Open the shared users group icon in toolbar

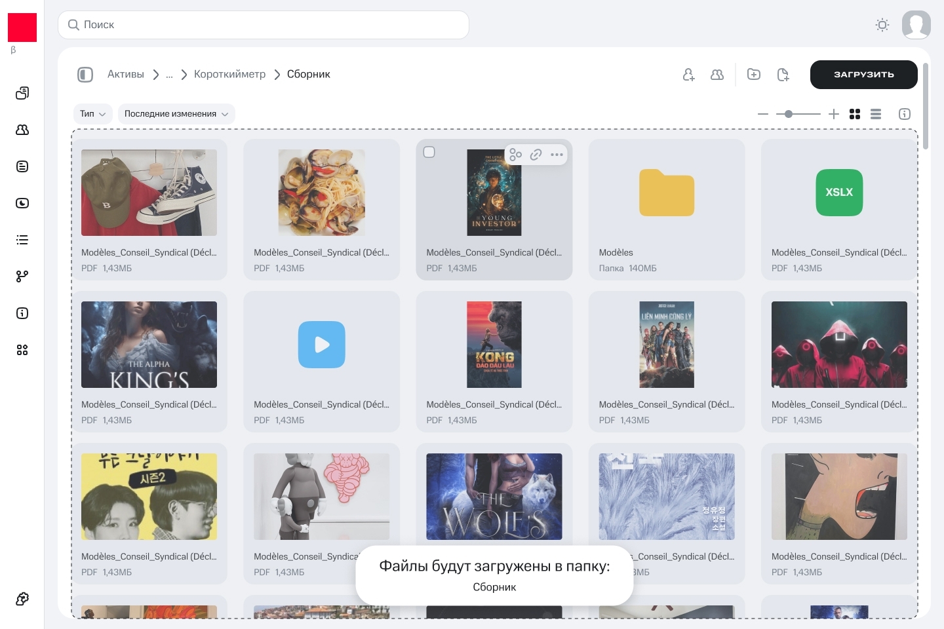tap(717, 75)
